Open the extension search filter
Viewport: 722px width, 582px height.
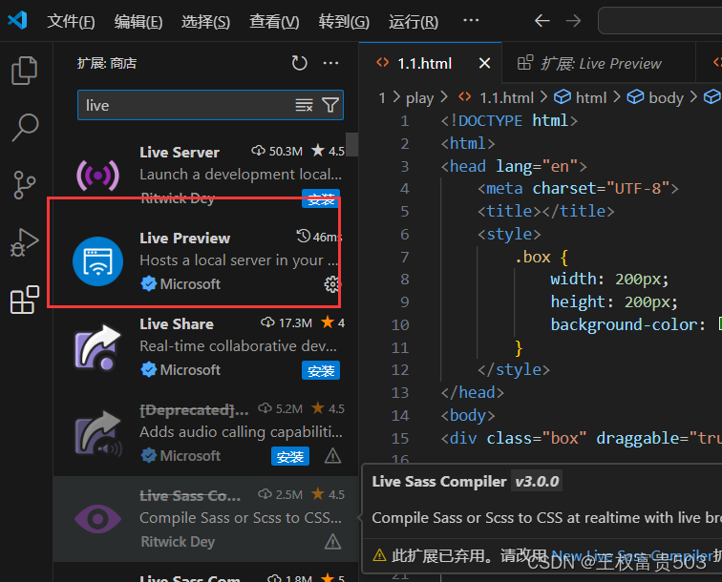(x=330, y=105)
